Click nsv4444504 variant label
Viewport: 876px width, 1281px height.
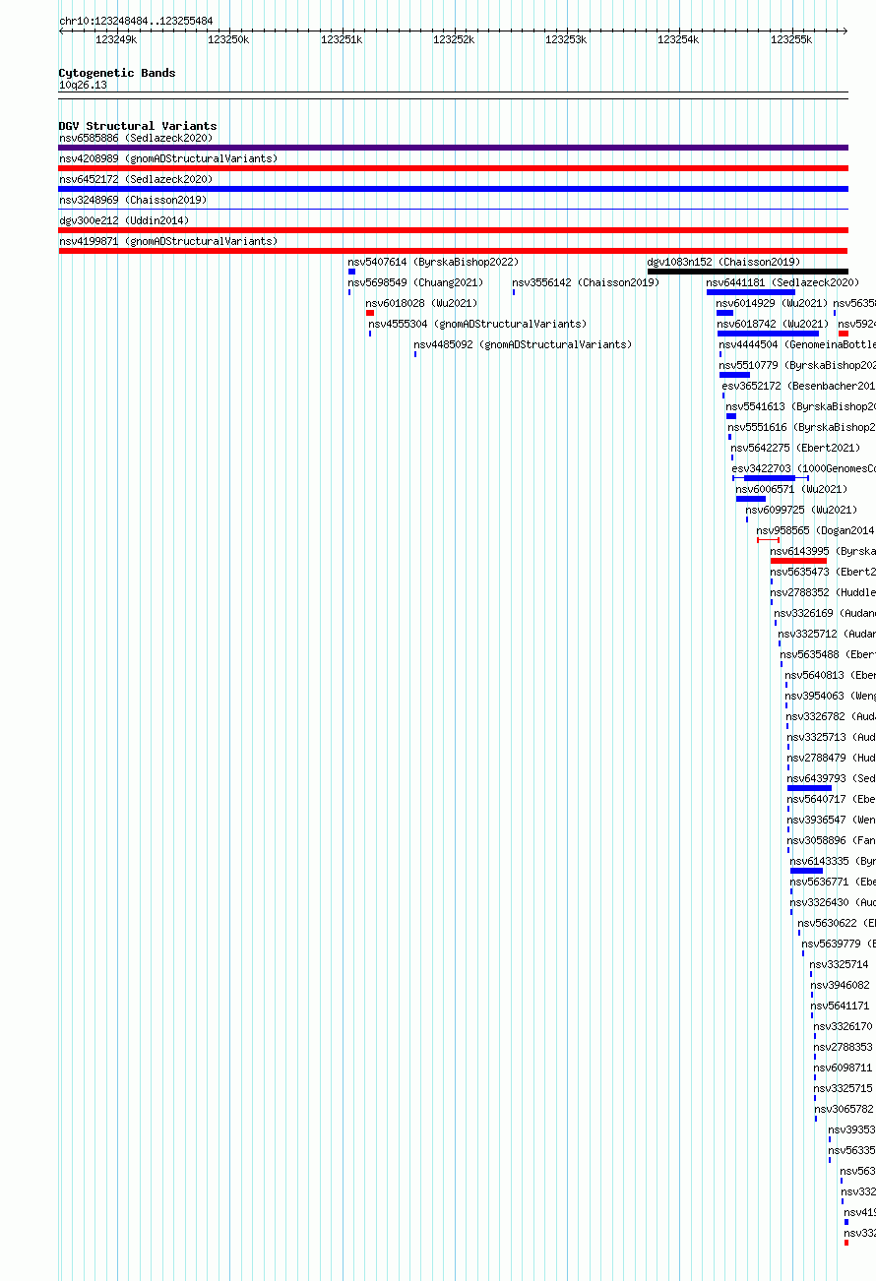797,344
